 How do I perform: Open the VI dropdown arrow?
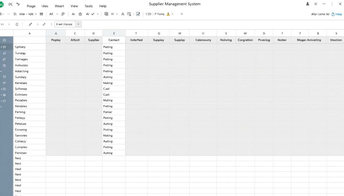coord(117,14)
